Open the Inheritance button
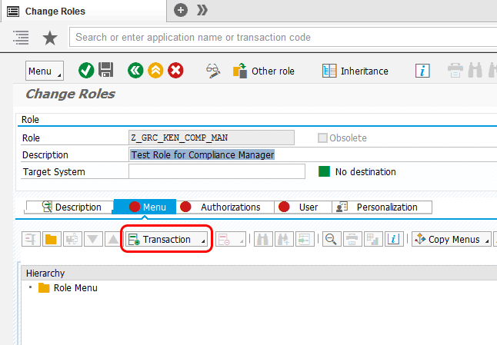497x345 pixels. coord(355,71)
